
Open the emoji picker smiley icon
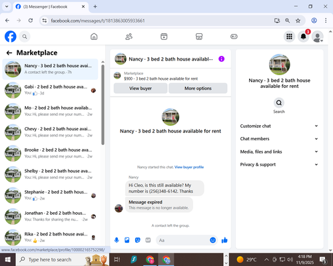(x=212, y=240)
